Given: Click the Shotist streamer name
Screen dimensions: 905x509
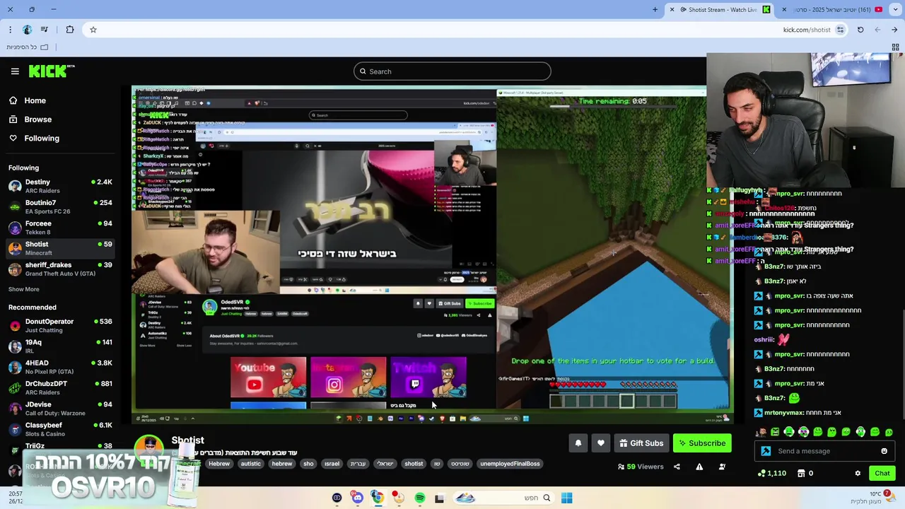Looking at the screenshot, I should tap(187, 440).
